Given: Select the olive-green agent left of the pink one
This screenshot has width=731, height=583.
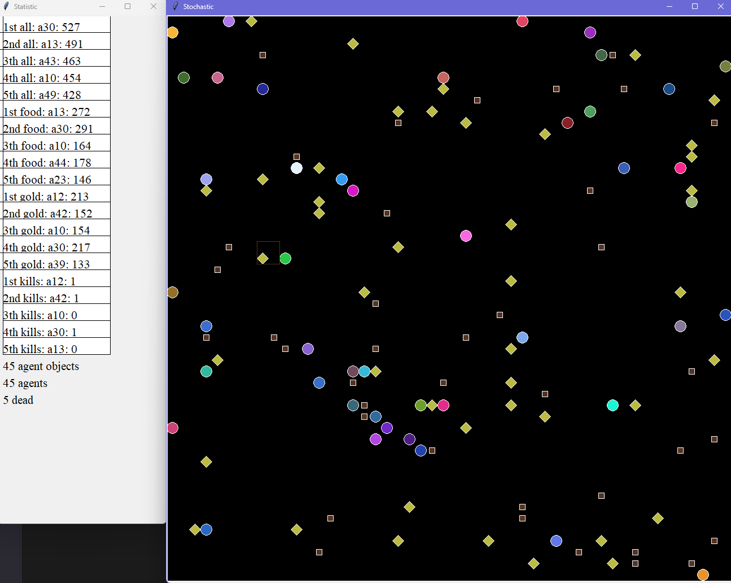Looking at the screenshot, I should click(421, 405).
